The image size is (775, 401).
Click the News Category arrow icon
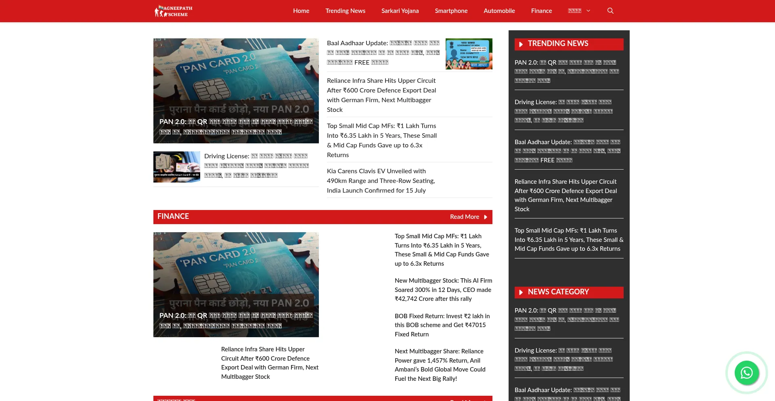point(521,292)
